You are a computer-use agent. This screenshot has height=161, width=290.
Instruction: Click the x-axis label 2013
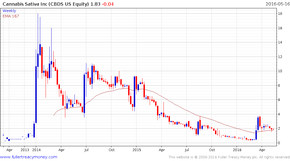(25, 150)
